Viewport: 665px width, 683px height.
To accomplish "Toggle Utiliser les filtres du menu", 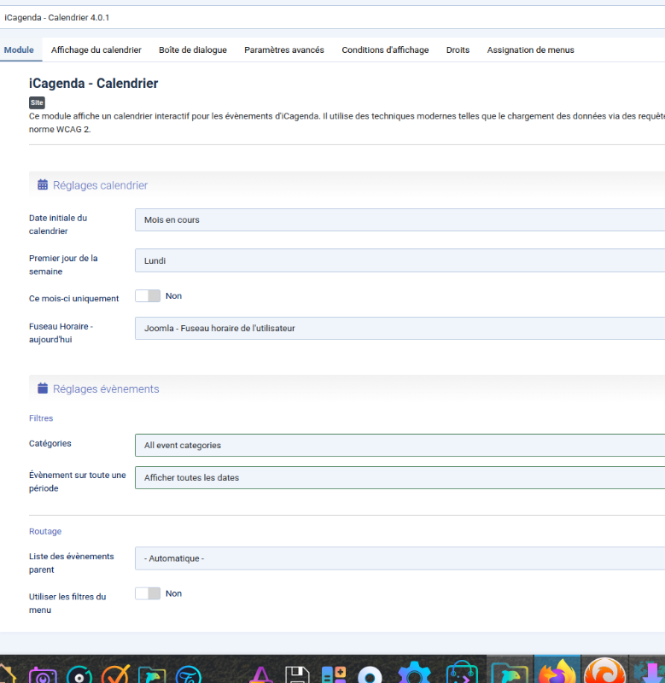I will (x=148, y=593).
